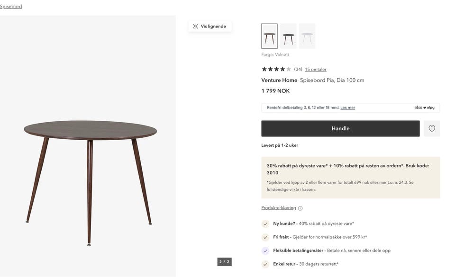Open the Vis lignende similar items button

tap(210, 27)
